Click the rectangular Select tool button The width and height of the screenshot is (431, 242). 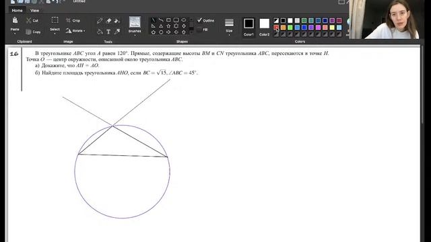point(55,20)
